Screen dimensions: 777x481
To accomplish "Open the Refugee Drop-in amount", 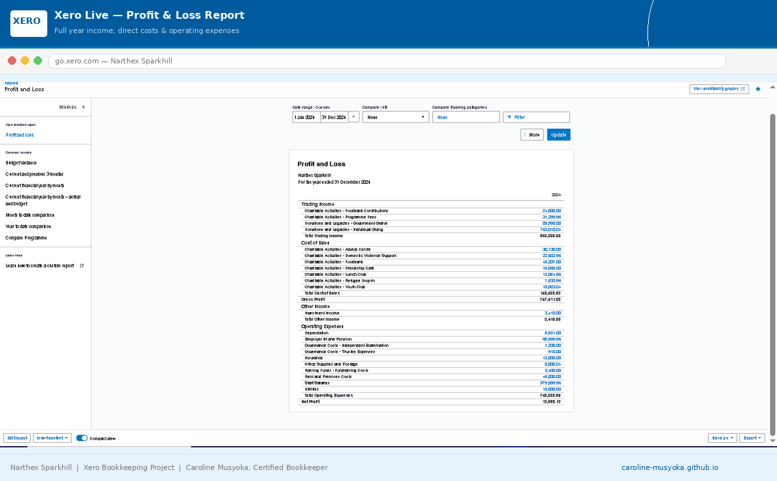I will tap(553, 280).
